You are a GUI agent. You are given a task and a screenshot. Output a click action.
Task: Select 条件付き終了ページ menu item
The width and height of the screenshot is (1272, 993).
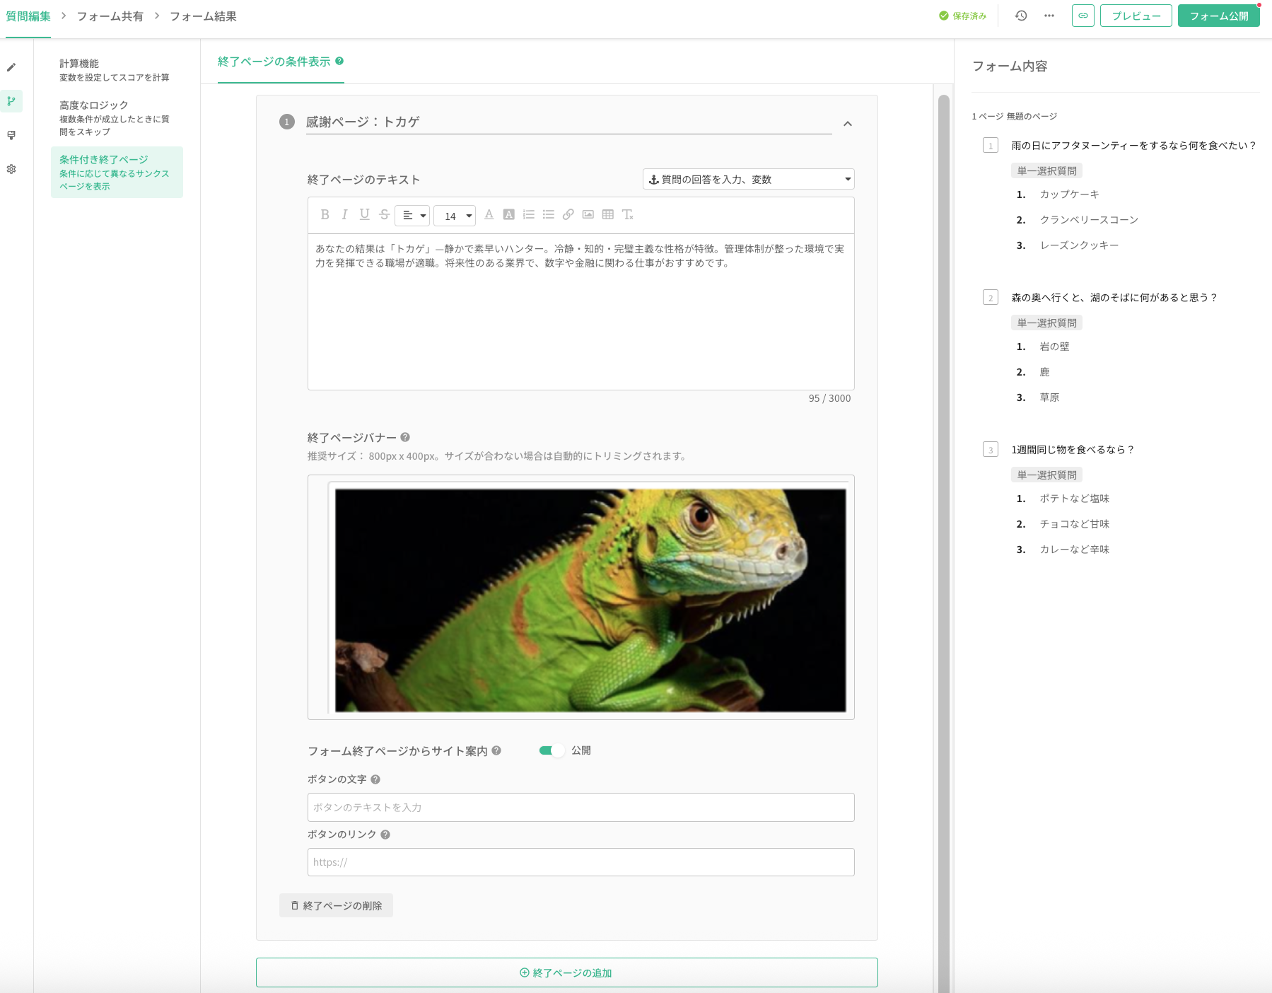coord(117,172)
